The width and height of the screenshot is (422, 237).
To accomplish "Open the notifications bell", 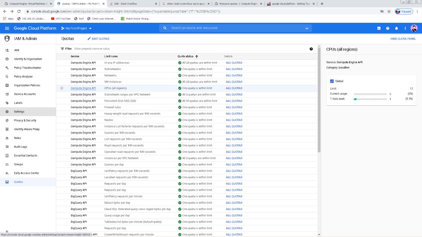I will pos(396,28).
